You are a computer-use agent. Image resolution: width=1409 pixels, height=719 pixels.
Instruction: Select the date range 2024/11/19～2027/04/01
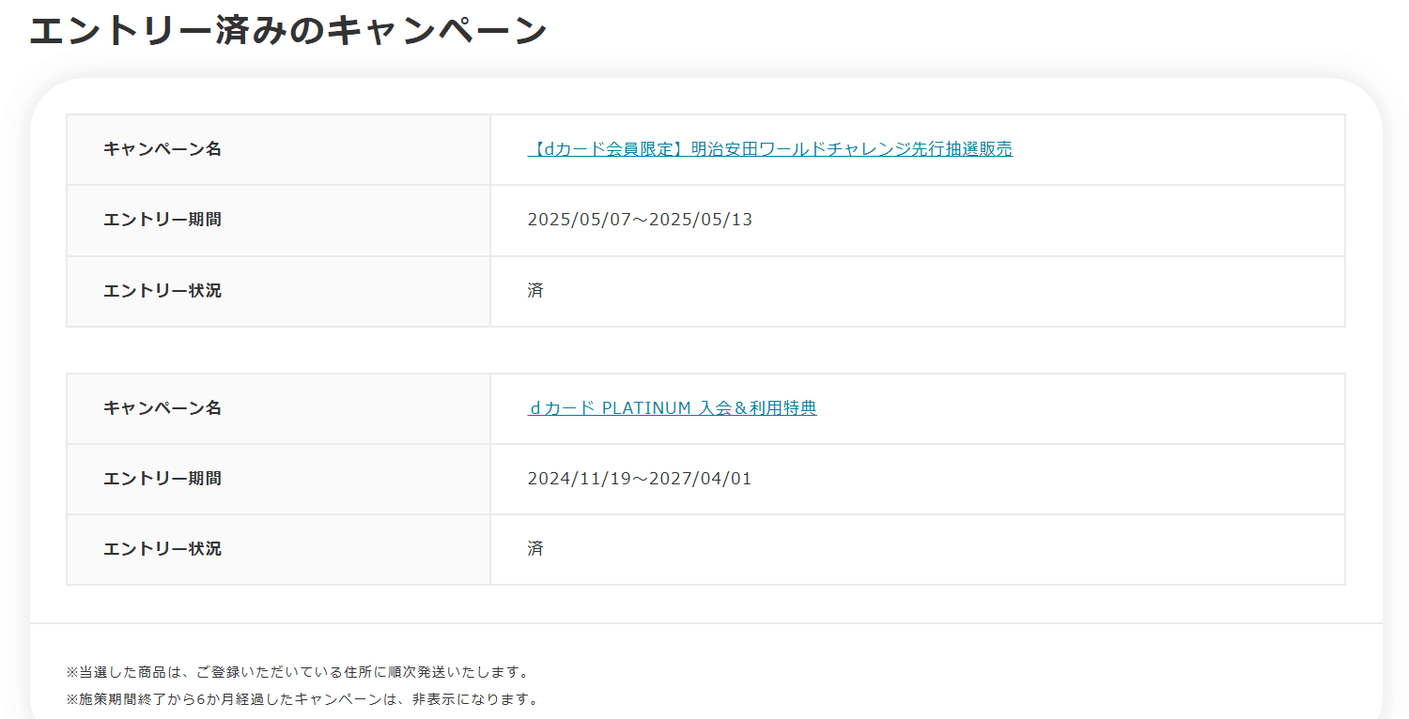click(x=640, y=479)
